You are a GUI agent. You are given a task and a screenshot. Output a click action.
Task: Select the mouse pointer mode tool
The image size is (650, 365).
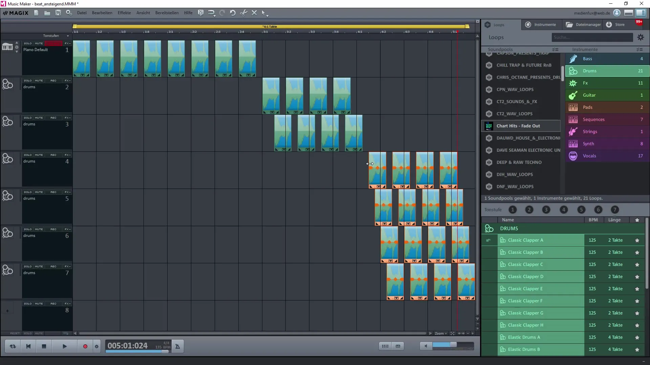click(x=264, y=13)
